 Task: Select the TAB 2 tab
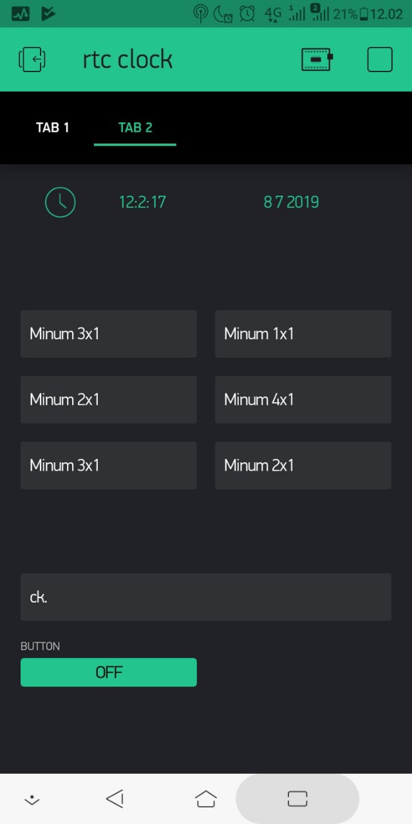135,127
